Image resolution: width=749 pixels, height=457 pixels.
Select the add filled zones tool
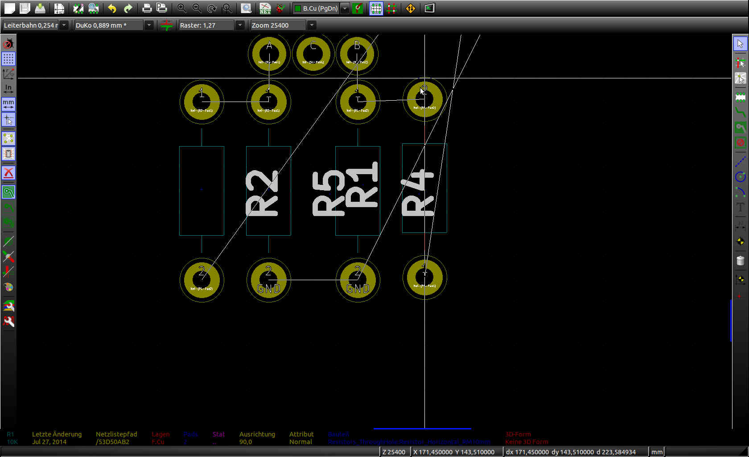tap(740, 128)
